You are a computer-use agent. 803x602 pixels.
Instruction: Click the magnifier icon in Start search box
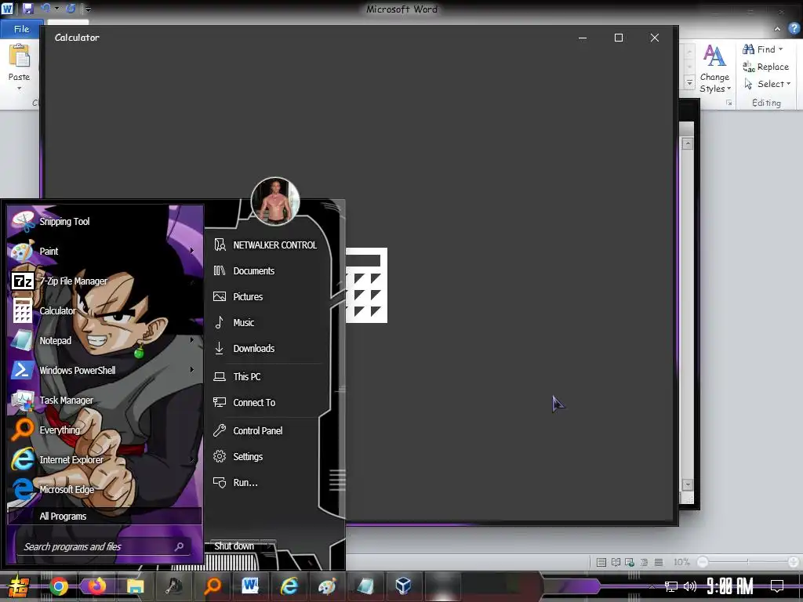coord(179,546)
